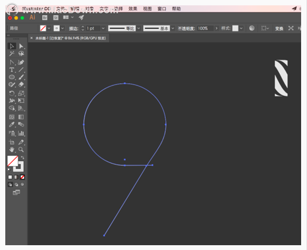Viewport: 307px width, 250px height.
Task: Select the Type tool
Action: (x=12, y=69)
